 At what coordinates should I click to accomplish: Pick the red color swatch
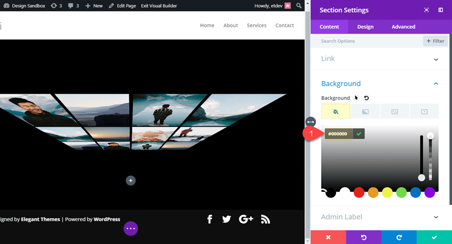pos(359,193)
